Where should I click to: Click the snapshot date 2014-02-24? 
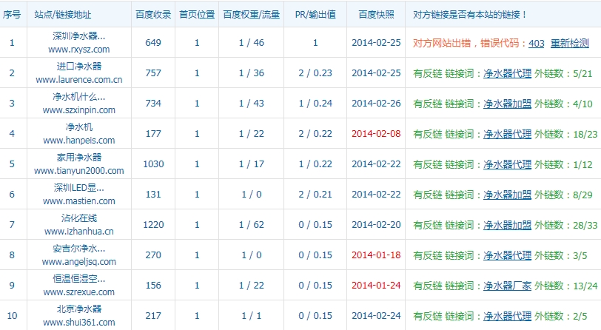376,315
